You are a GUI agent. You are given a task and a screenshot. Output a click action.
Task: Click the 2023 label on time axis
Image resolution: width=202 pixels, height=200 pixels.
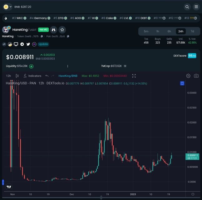click(133, 194)
